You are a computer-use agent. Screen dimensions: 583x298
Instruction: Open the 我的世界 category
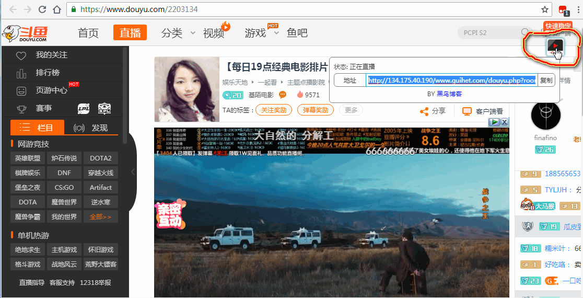coord(64,216)
